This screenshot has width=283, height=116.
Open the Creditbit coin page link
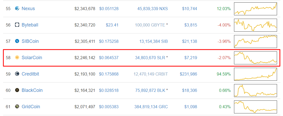tap(30, 74)
